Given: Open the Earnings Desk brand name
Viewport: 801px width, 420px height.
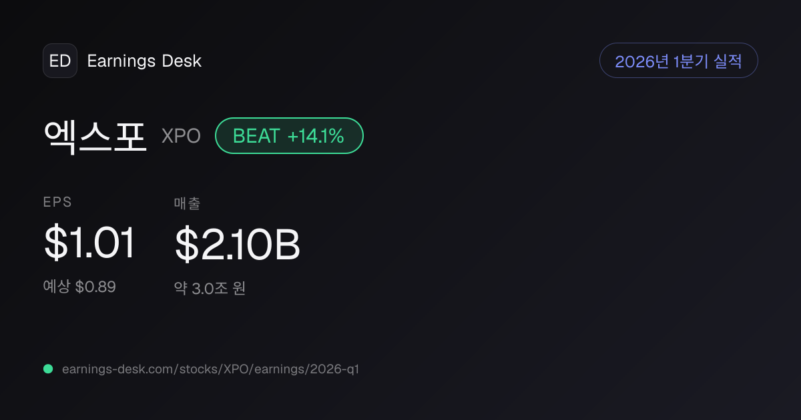Looking at the screenshot, I should coord(144,61).
